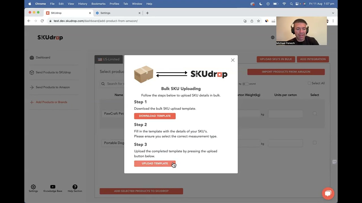362x203 pixels.
Task: Click the battery status icon
Action: click(x=276, y=4)
